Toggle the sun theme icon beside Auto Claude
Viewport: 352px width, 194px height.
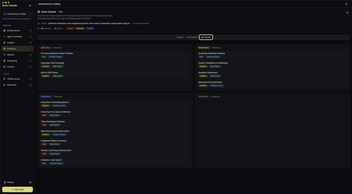[x=30, y=6]
